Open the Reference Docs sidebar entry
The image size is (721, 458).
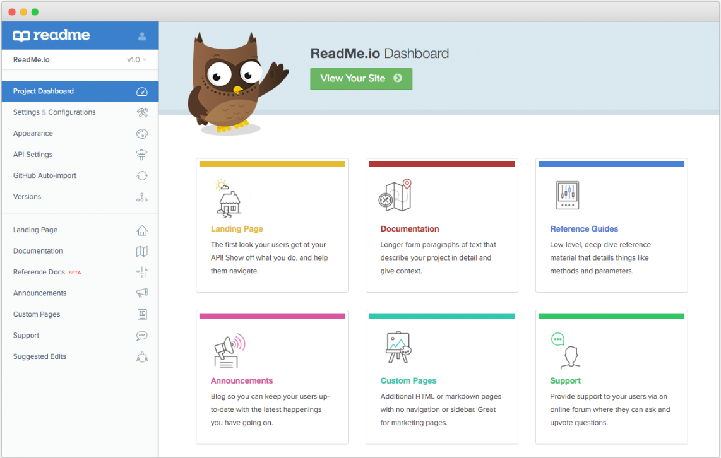click(38, 272)
